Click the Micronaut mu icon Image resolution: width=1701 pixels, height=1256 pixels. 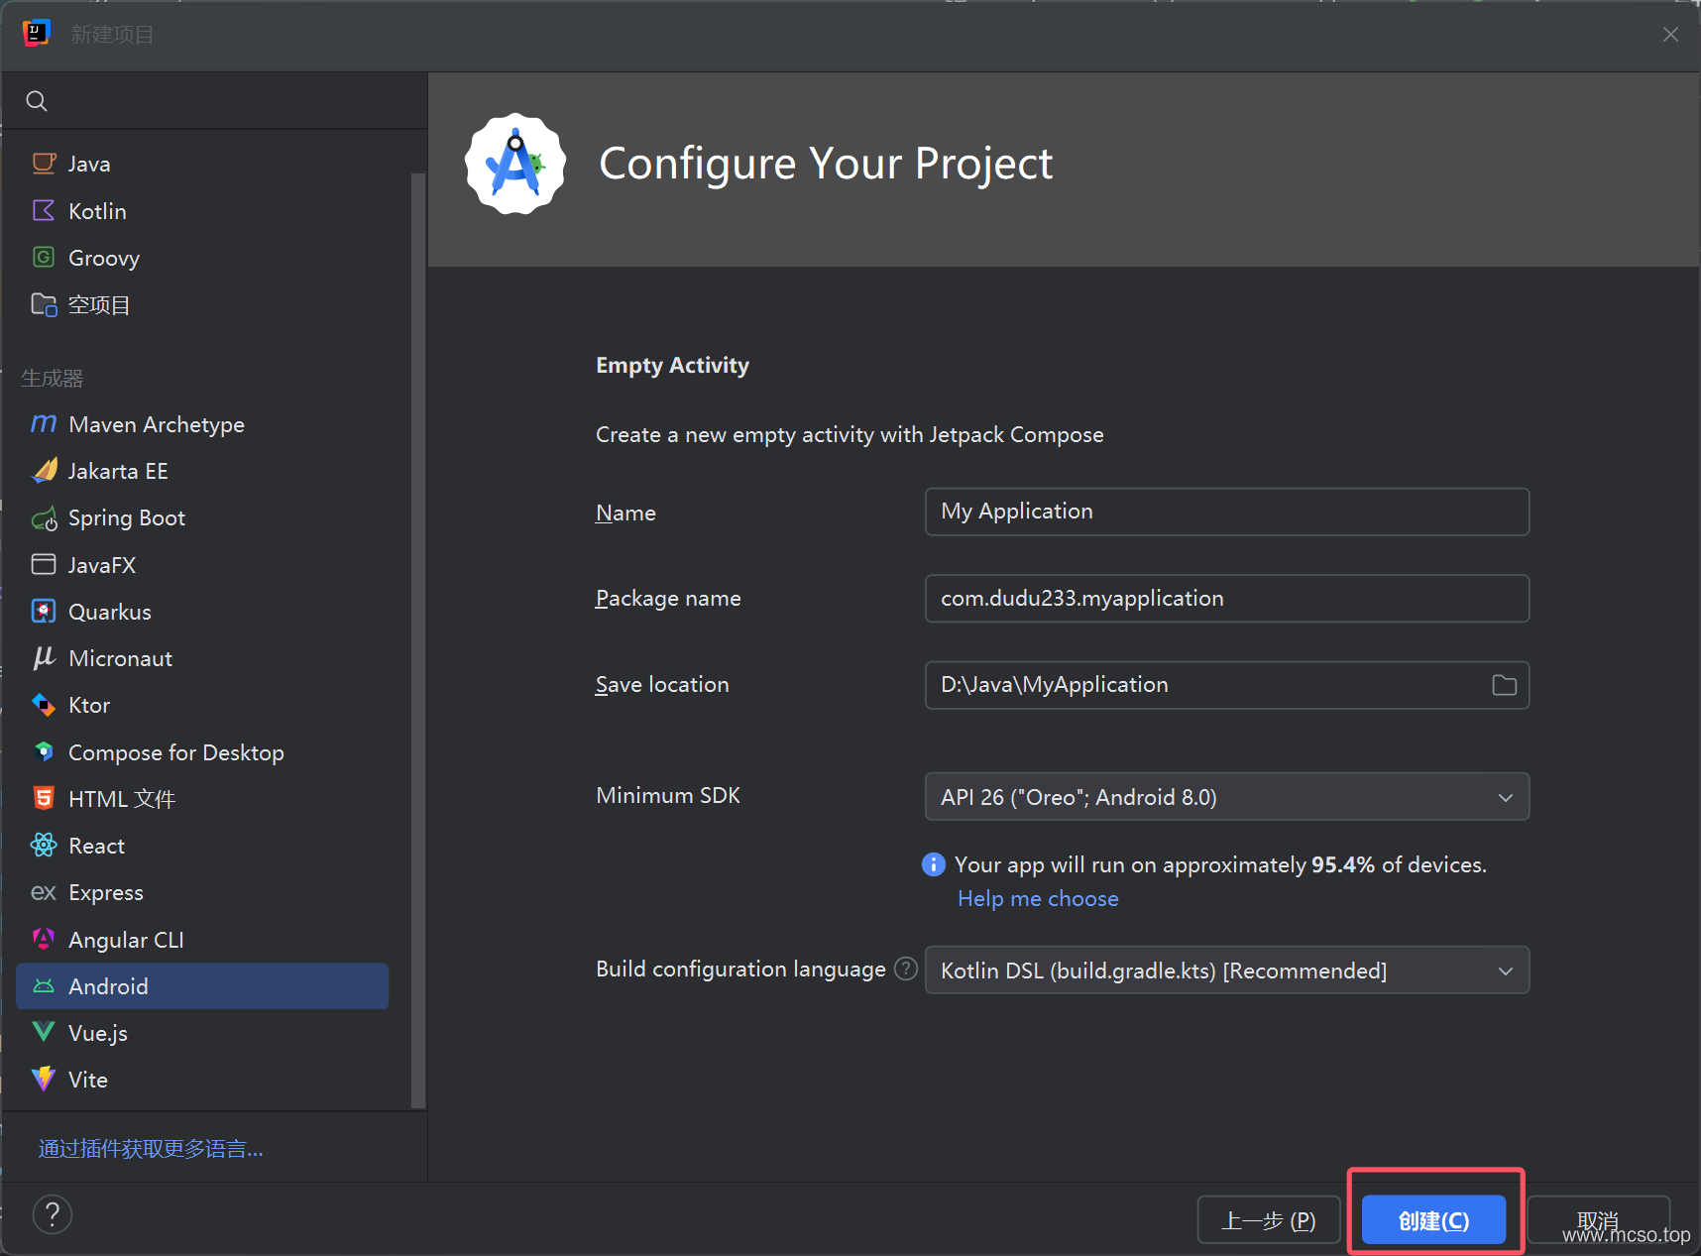pyautogui.click(x=44, y=658)
